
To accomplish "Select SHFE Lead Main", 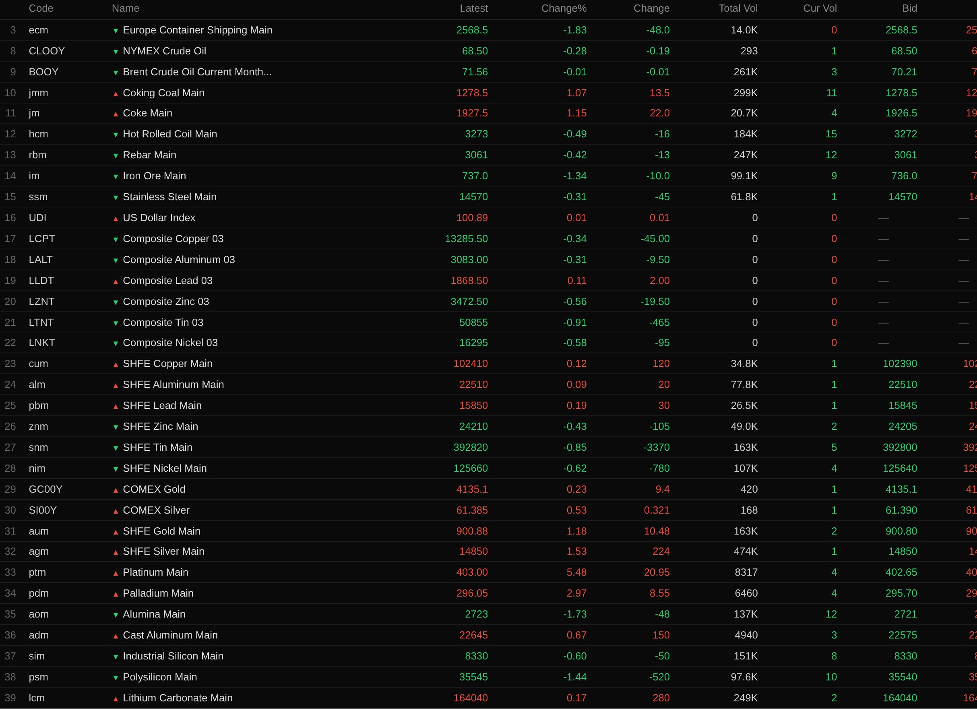I will click(x=162, y=406).
